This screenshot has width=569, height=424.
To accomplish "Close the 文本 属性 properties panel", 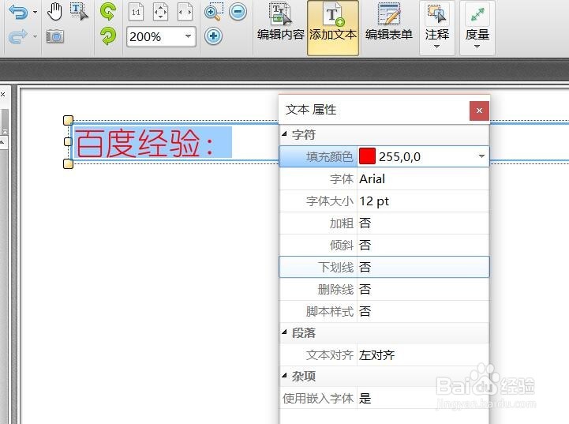I will pos(479,111).
